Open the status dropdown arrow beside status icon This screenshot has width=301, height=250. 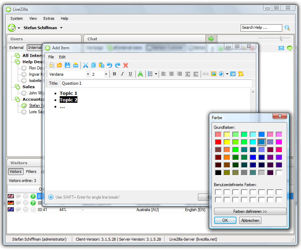pyautogui.click(x=19, y=28)
